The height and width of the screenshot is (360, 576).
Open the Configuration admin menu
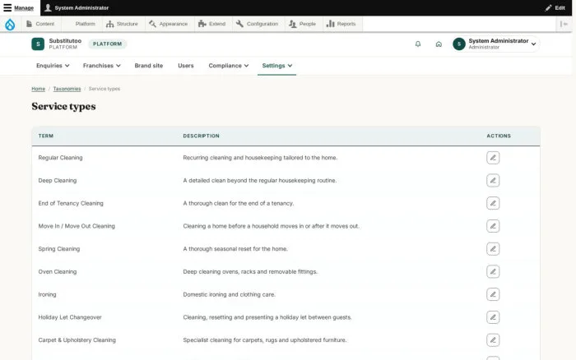coord(257,24)
